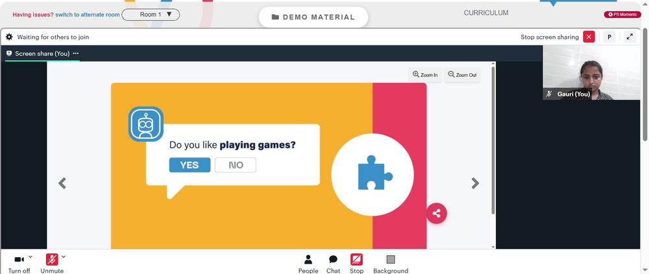
Task: Click the P button in header
Action: [x=609, y=37]
